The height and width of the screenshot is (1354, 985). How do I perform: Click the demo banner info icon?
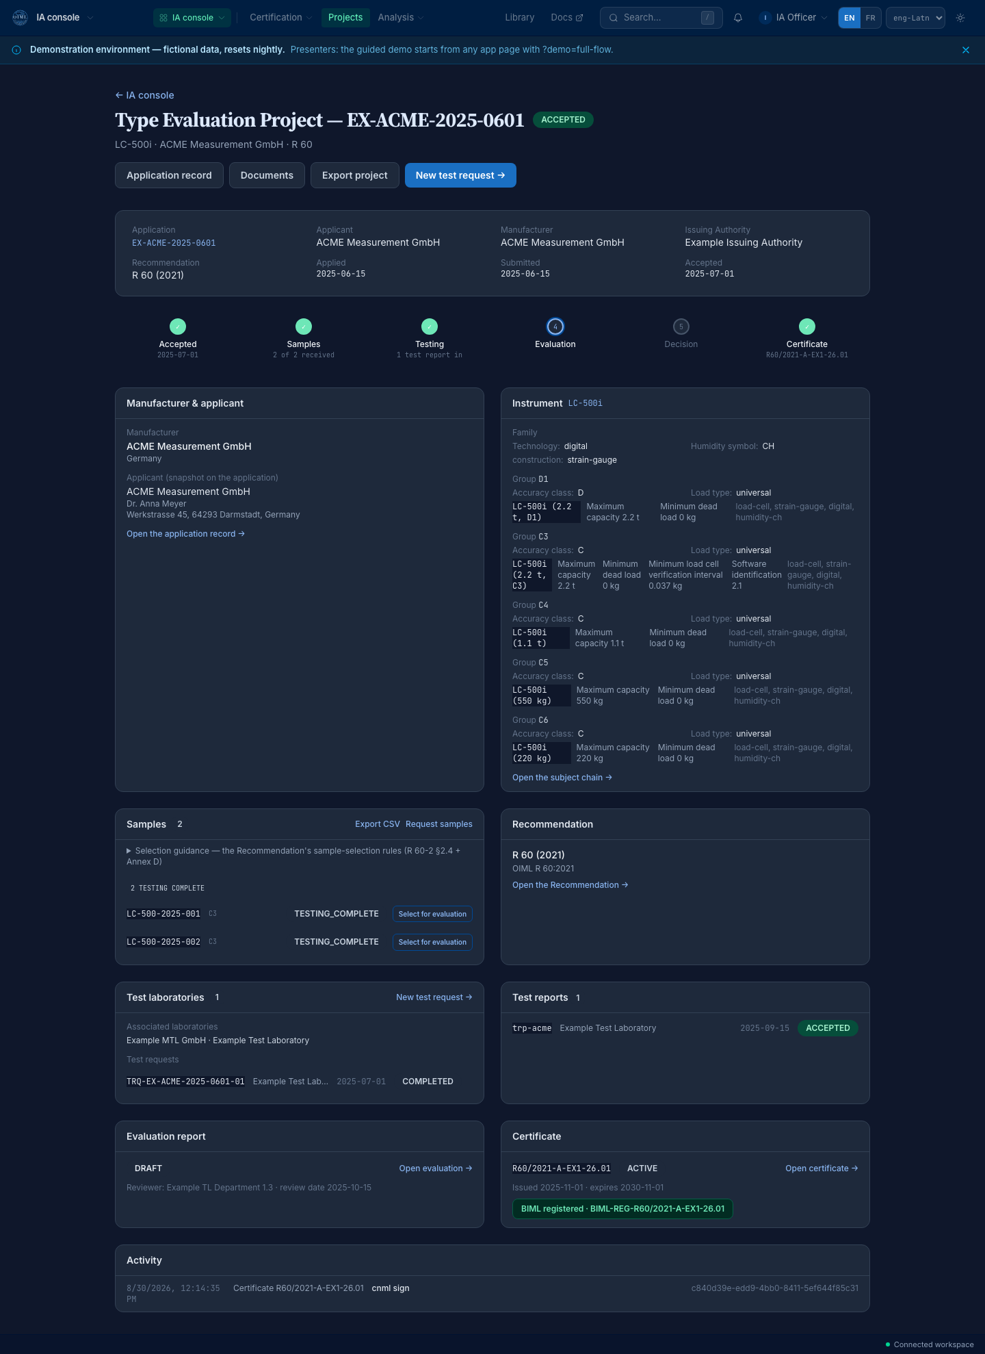[x=16, y=50]
